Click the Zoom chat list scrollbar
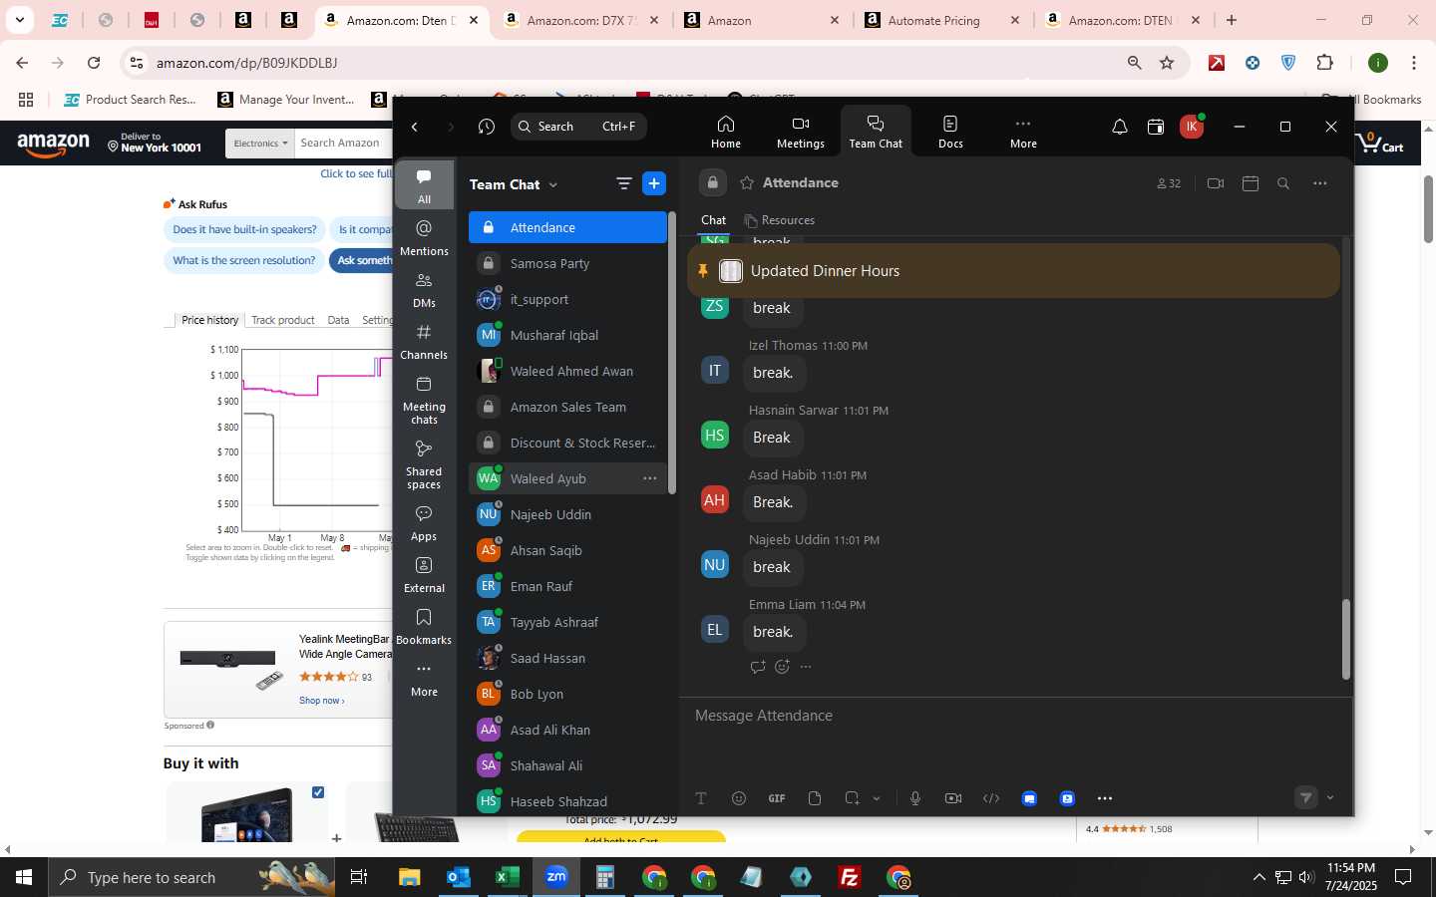 click(672, 351)
